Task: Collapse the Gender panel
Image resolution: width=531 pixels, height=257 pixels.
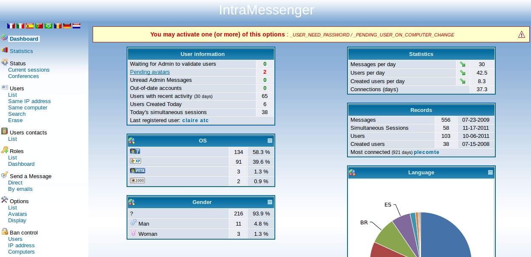Action: coord(270,202)
